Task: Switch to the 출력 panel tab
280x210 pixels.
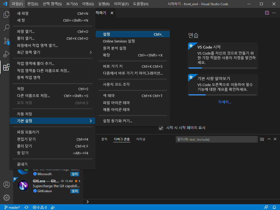Action: [104, 139]
